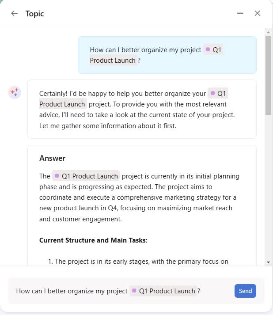This screenshot has width=273, height=315.
Task: Select the user's question message bubble
Action: 167,55
